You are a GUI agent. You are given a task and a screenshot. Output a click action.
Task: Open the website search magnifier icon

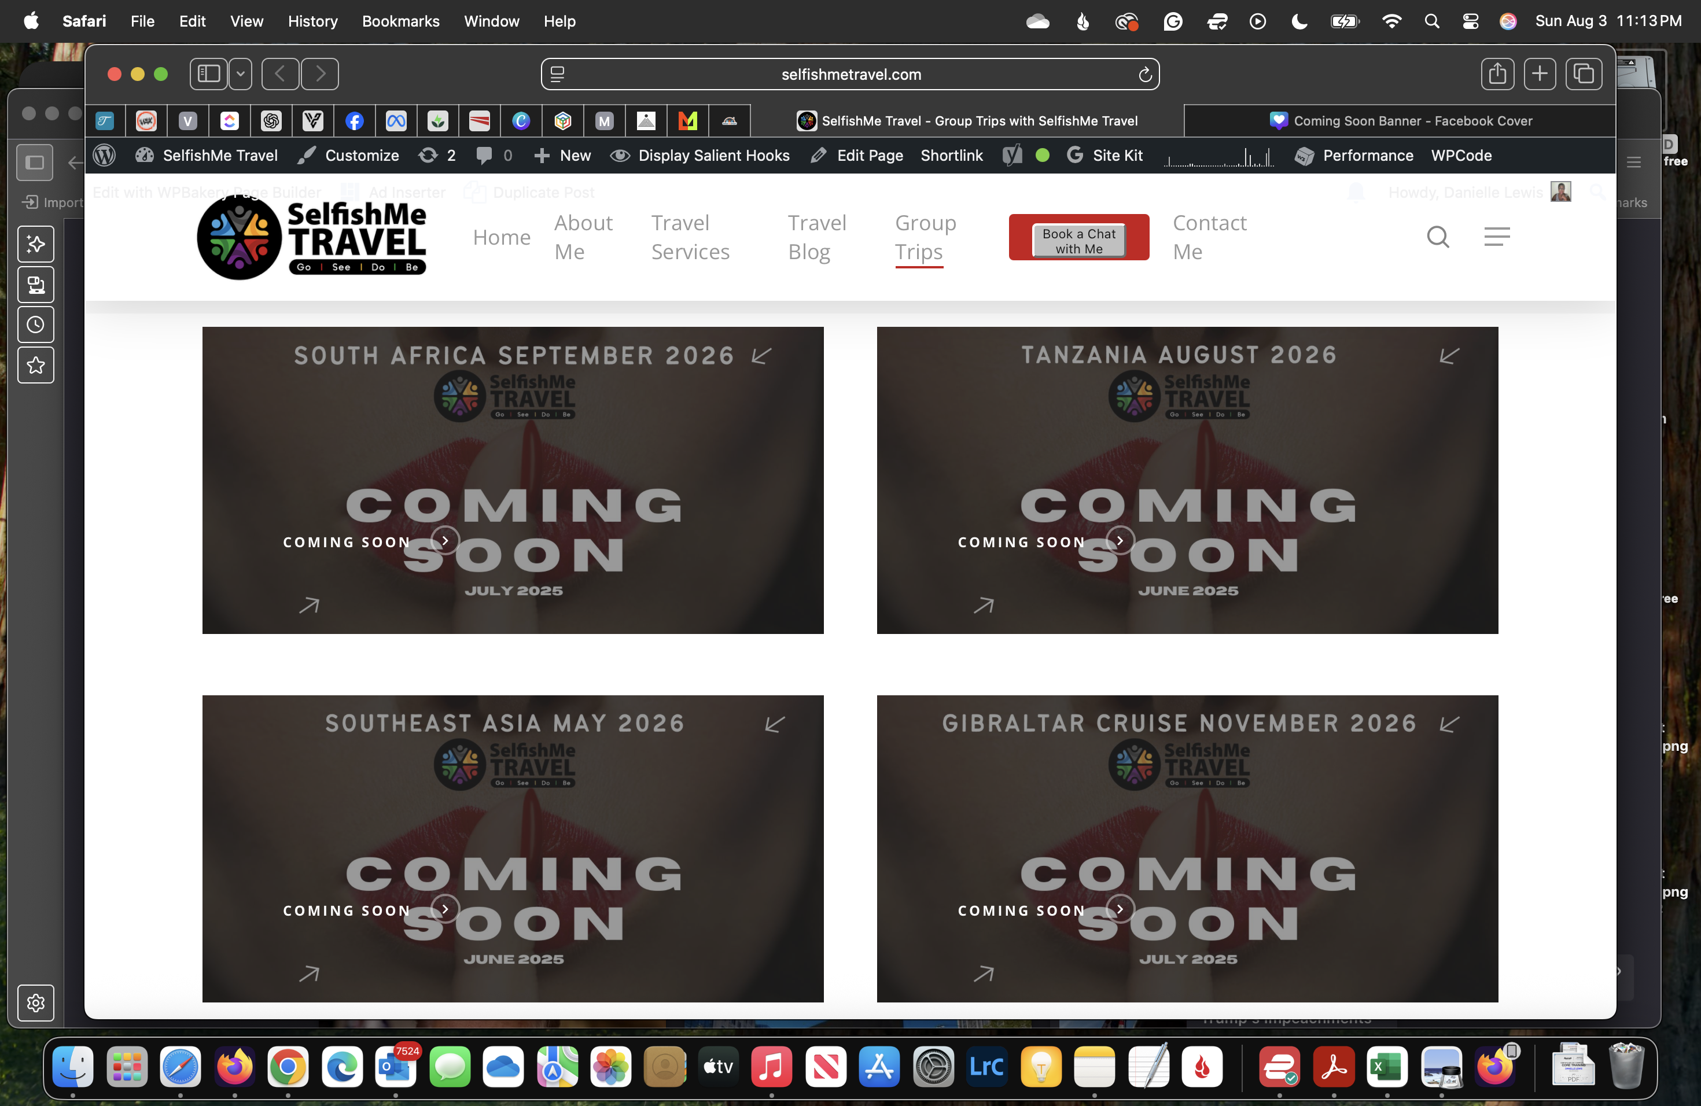pyautogui.click(x=1438, y=237)
